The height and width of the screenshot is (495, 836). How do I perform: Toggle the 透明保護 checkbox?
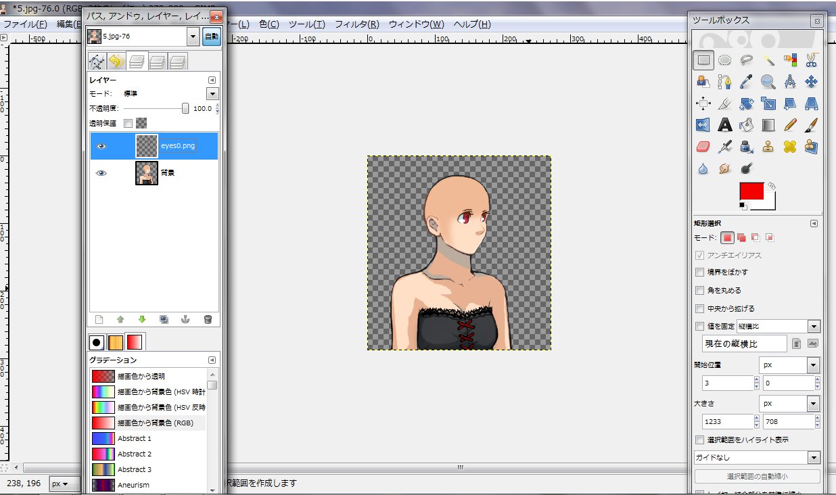point(128,123)
